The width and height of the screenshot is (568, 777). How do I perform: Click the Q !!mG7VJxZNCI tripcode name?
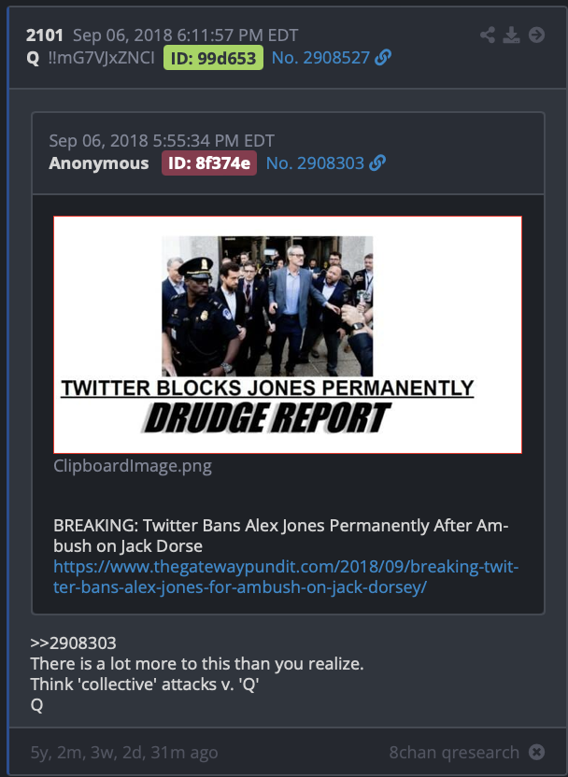(91, 58)
